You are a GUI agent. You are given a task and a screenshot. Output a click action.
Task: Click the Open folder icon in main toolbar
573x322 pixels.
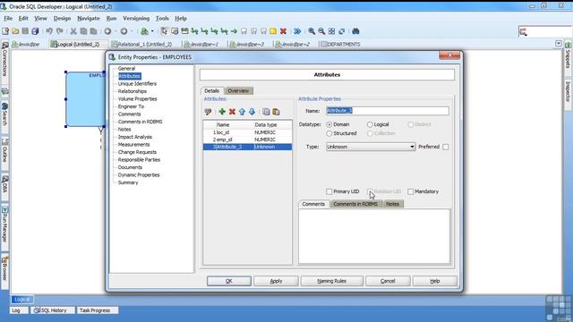coord(15,31)
